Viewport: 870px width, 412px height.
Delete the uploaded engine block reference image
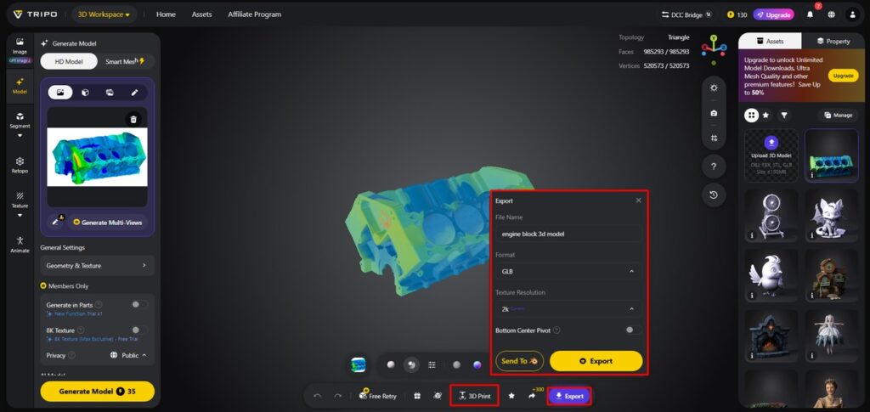(133, 119)
